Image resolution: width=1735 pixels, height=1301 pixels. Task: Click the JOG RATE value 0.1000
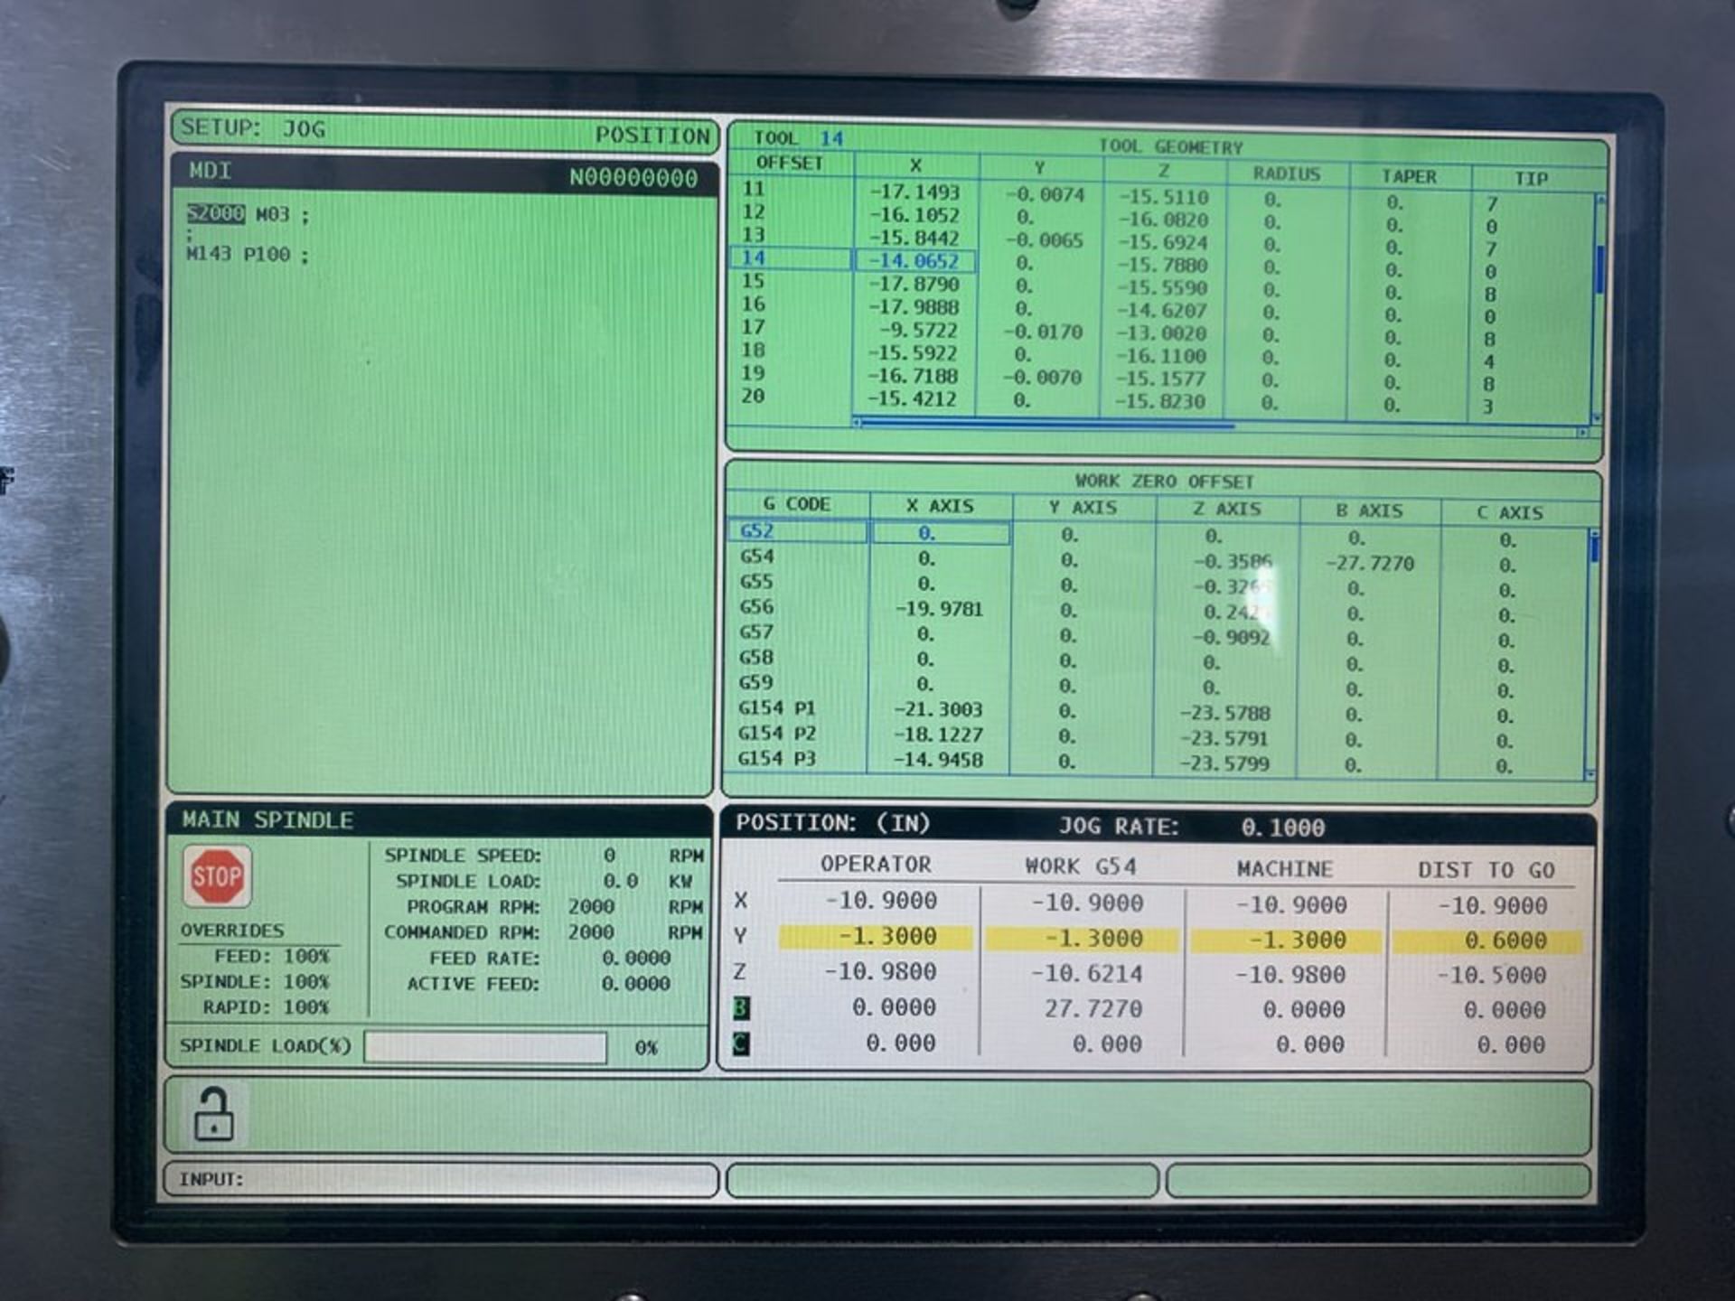coord(1283,828)
